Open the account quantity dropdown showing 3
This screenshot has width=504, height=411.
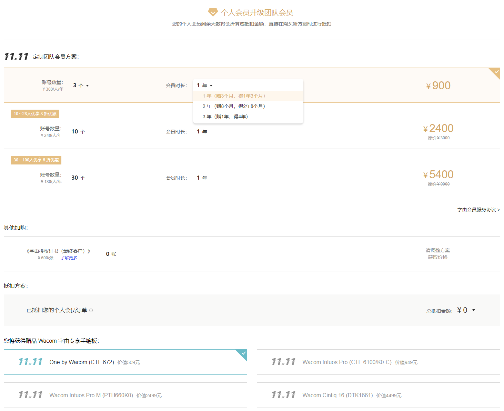[81, 86]
